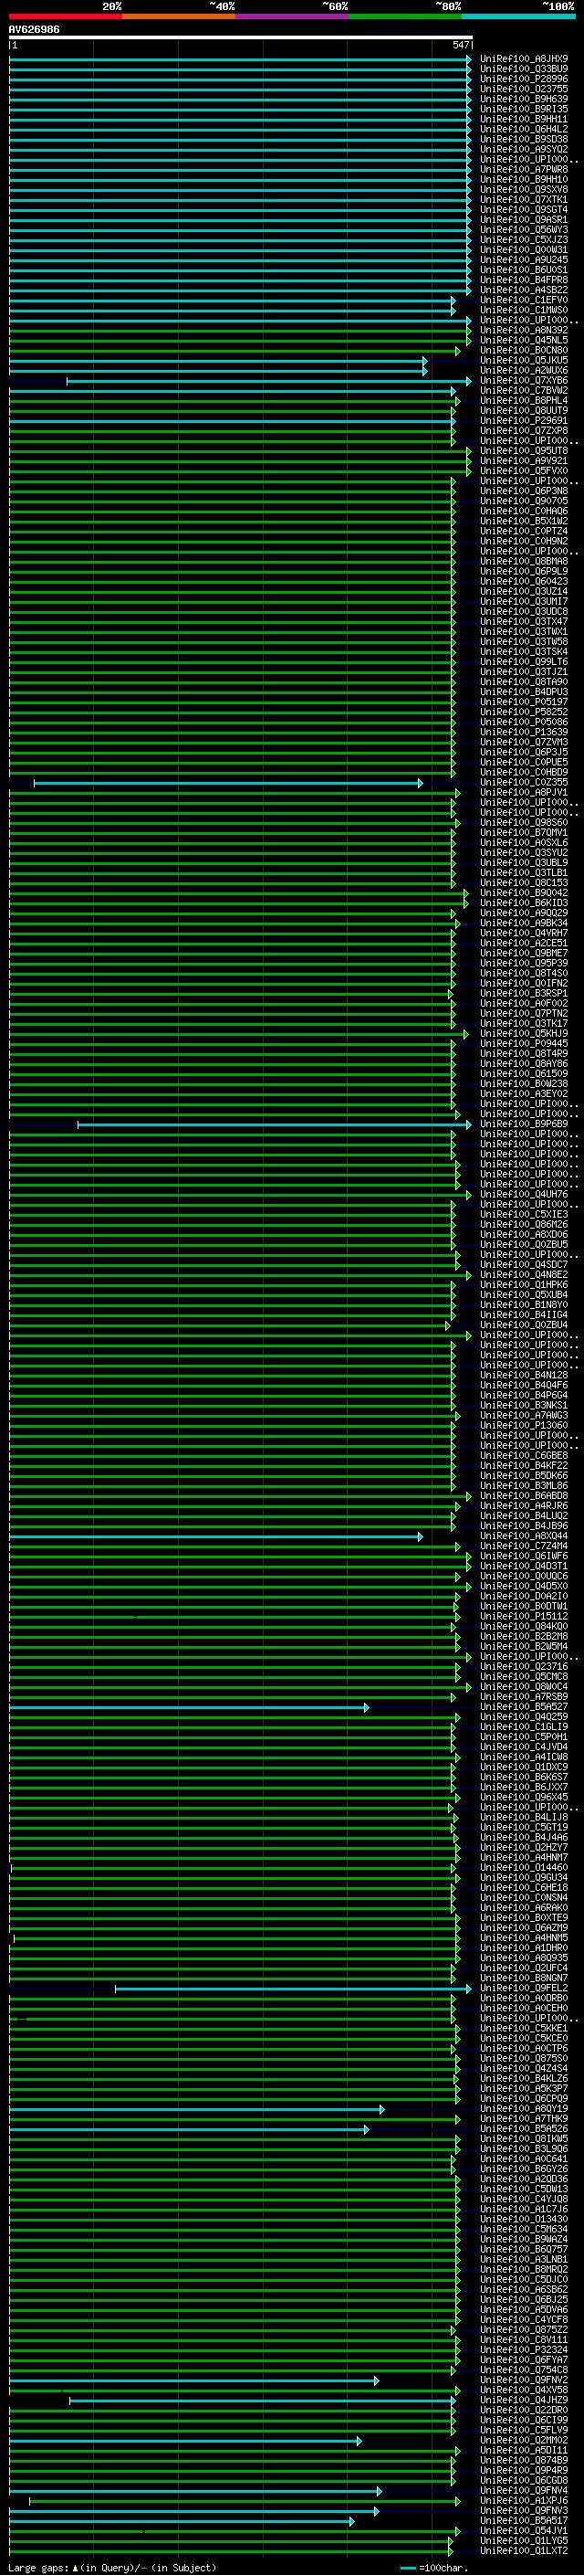Select the UniRef100_B5A517 label
584x2575 pixels.
[524, 2521]
